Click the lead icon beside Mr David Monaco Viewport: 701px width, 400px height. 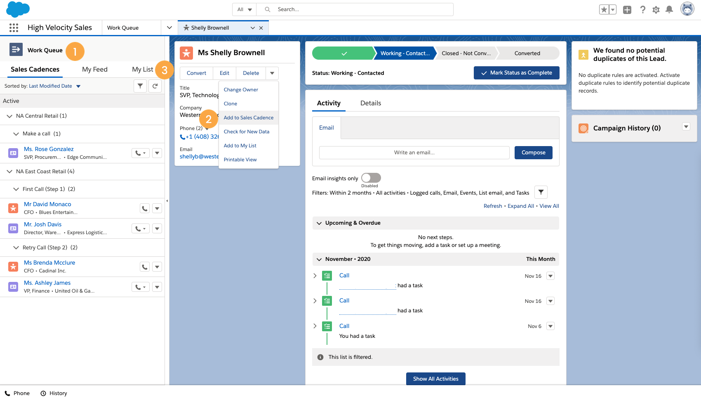pyautogui.click(x=13, y=208)
